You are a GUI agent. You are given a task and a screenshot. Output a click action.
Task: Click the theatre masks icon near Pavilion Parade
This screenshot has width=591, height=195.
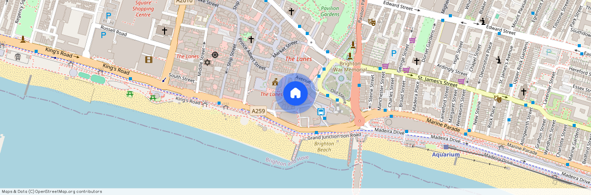372,22
